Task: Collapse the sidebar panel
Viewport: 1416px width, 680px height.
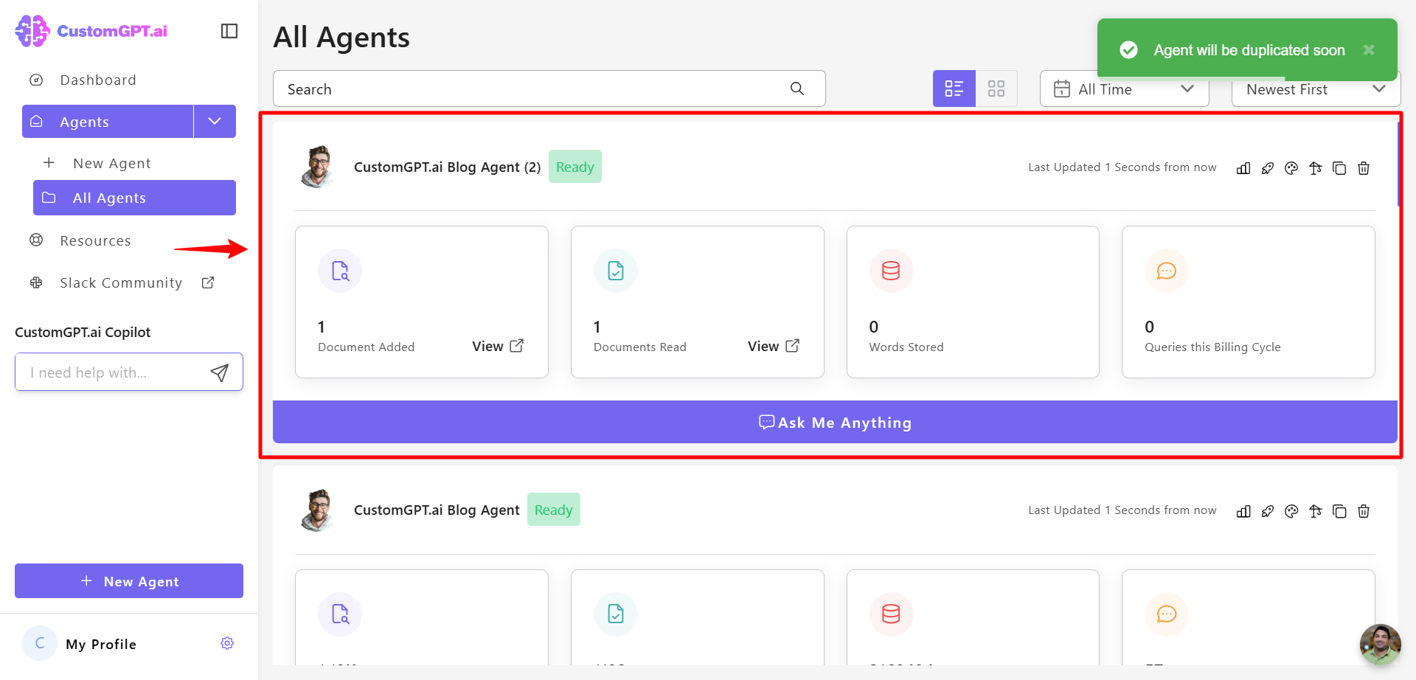Action: (229, 31)
